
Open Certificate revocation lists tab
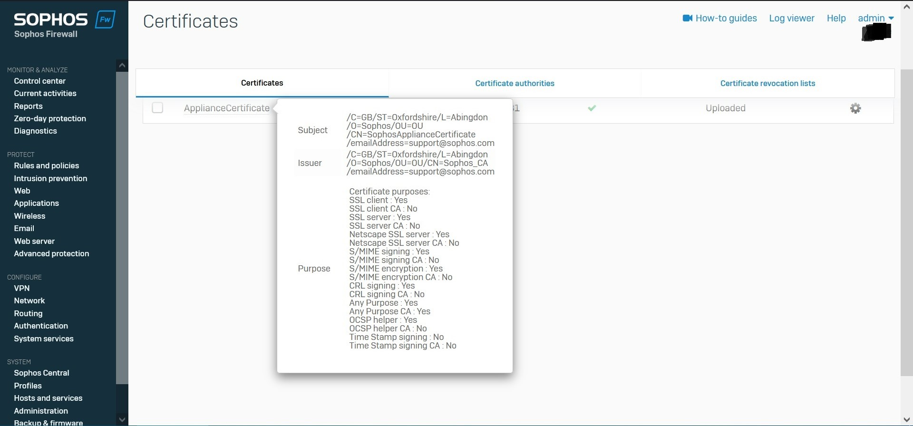tap(767, 83)
